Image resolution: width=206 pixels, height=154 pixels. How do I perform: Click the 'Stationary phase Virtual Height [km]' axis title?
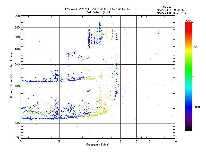click(11, 77)
